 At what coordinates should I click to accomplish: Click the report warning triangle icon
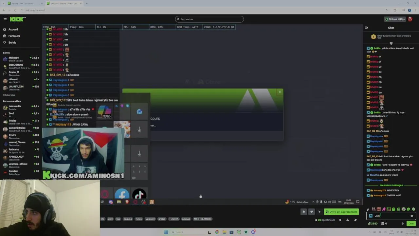[x=347, y=220]
